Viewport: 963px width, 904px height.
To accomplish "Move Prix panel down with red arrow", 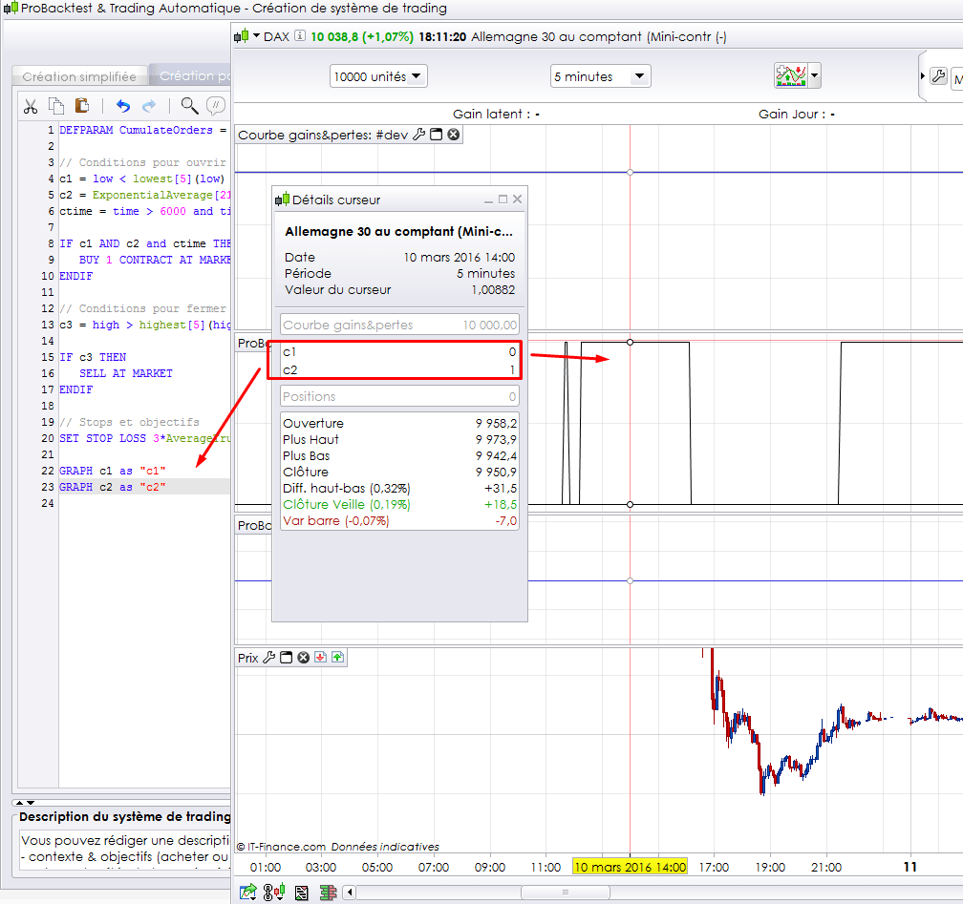I will pos(321,658).
